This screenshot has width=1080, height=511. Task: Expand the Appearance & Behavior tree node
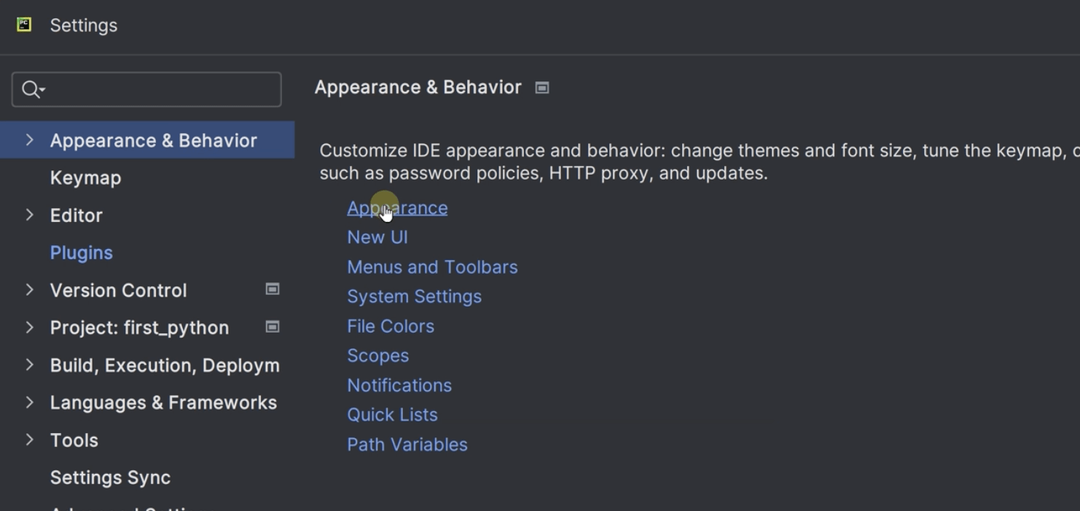coord(29,140)
